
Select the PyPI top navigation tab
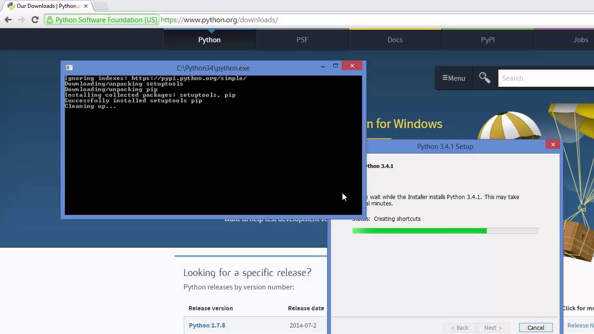pos(488,39)
